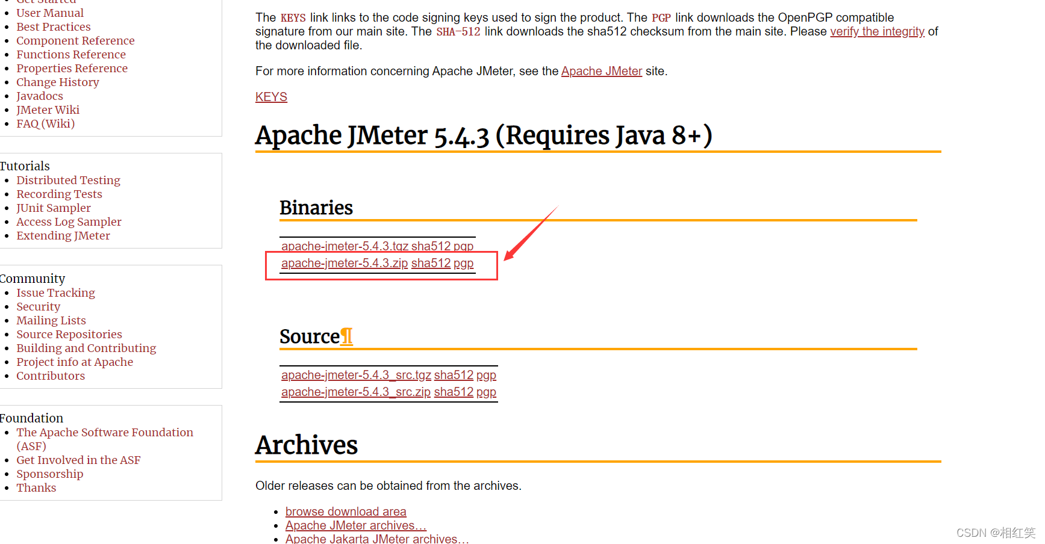
Task: Open the KEYS link
Action: (x=271, y=97)
